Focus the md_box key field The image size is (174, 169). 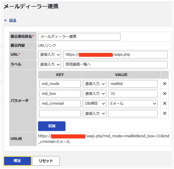[x=60, y=94]
